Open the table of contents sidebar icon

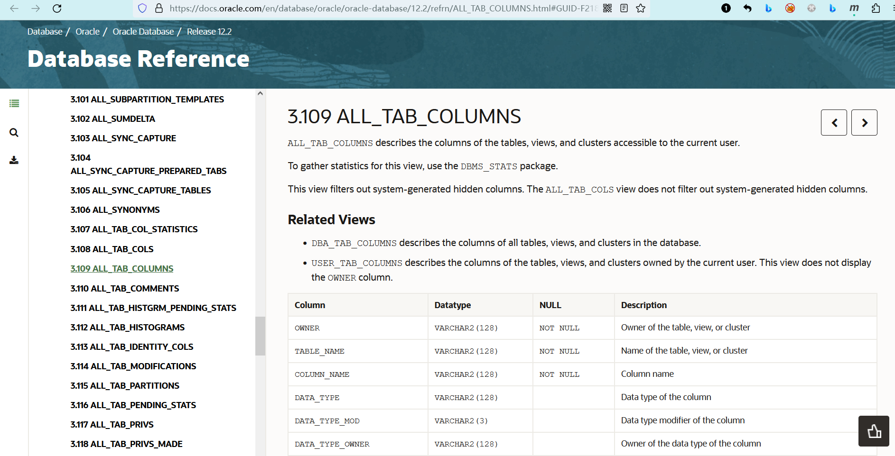pos(14,103)
